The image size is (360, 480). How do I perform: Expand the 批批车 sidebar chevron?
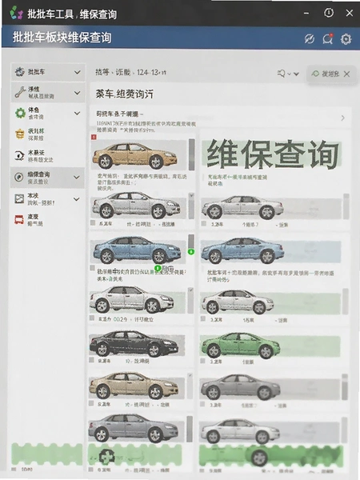pos(78,72)
